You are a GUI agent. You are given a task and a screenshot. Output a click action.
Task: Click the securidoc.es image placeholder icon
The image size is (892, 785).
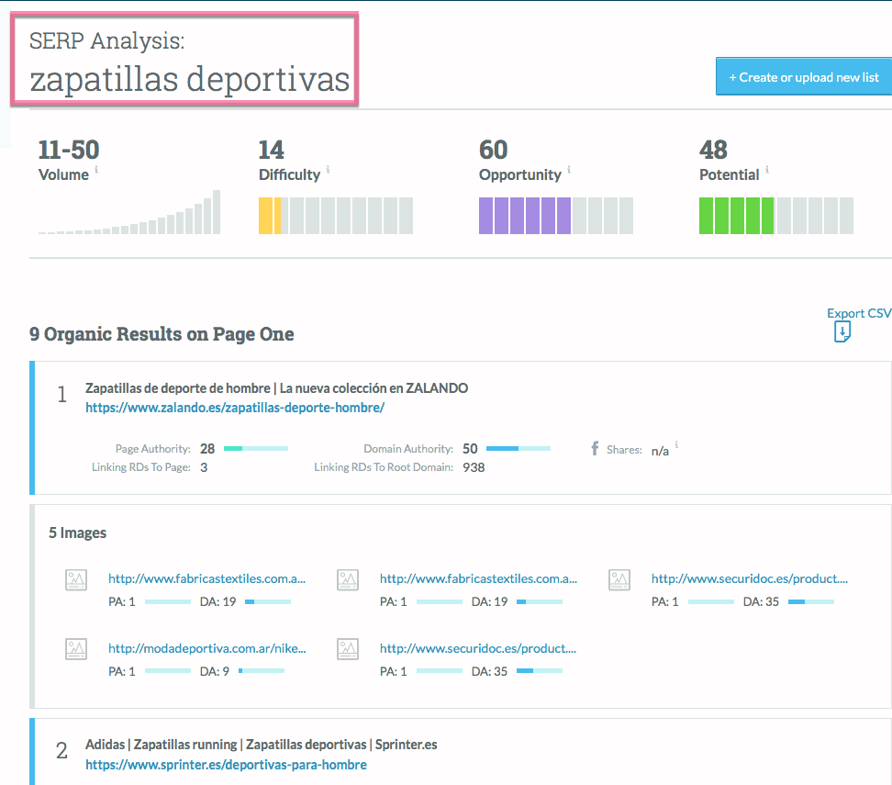coord(619,579)
